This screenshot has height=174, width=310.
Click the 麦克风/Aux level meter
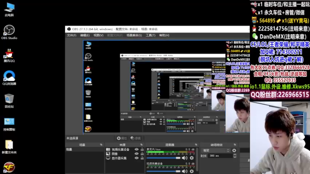click(x=170, y=153)
